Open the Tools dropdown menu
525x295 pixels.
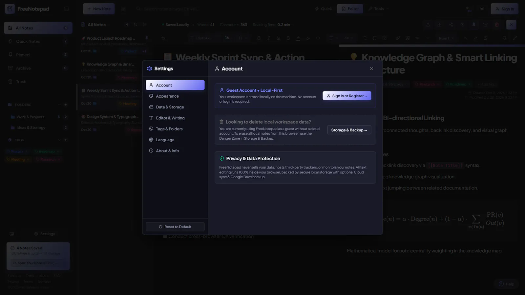378,9
